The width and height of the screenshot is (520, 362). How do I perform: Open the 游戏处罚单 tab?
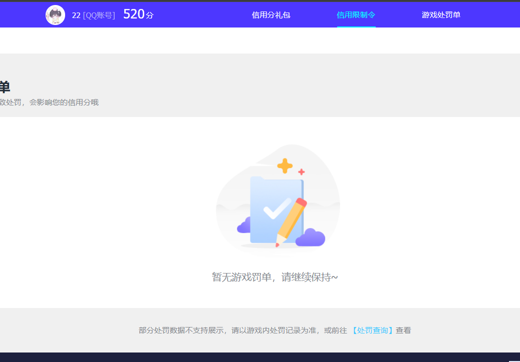point(441,15)
